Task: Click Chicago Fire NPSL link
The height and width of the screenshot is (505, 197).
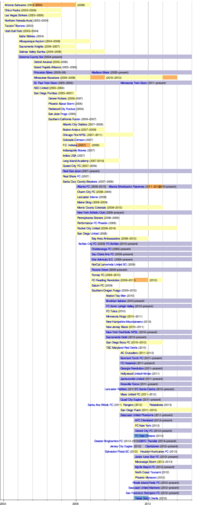Action: pos(74,135)
